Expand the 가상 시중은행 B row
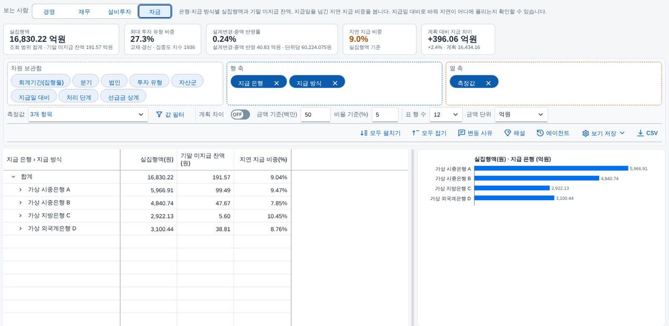The image size is (669, 326). click(20, 203)
